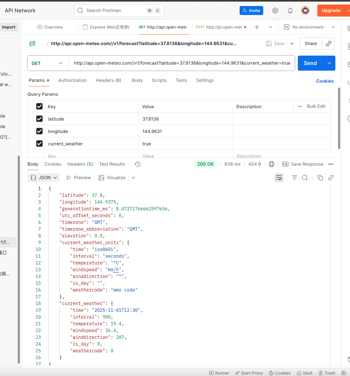Expand the Visualize options chevron

(x=133, y=178)
